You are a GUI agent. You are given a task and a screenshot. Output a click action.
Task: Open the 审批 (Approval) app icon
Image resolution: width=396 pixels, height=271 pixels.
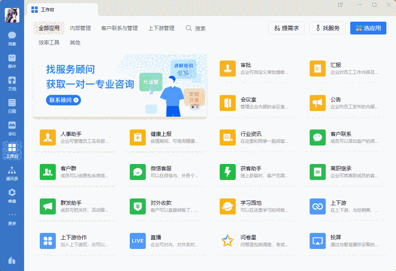pyautogui.click(x=228, y=69)
